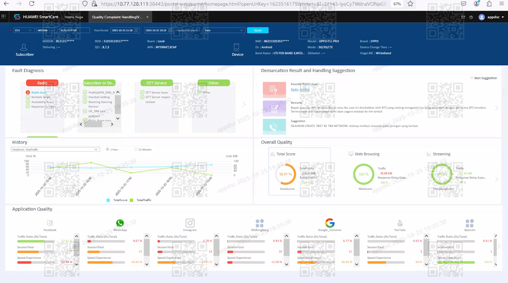508x283 pixels.
Task: Click the browser refresh icon
Action: 31,4
